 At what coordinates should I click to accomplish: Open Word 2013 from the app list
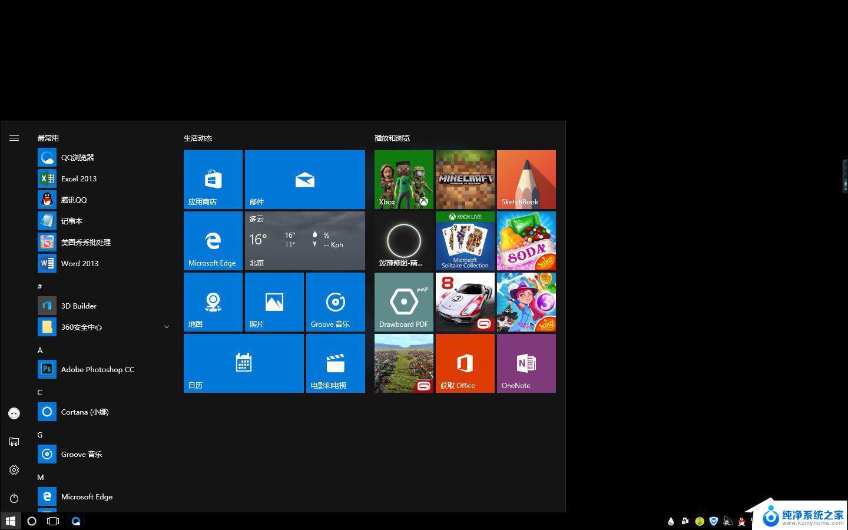(104, 263)
